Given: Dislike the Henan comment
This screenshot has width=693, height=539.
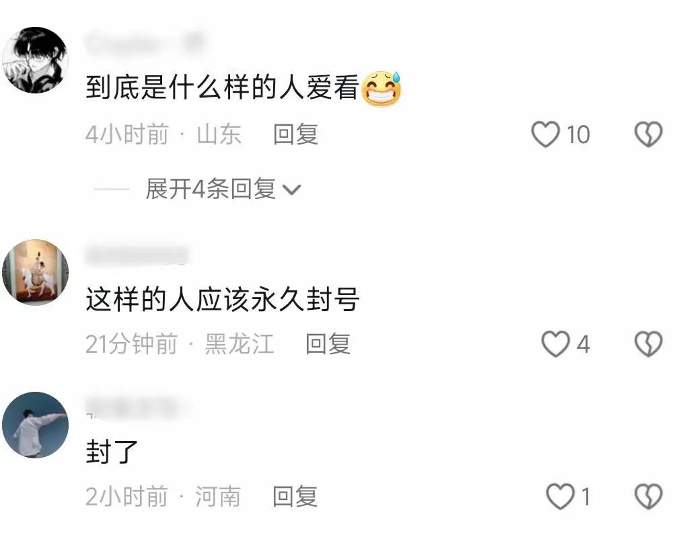Looking at the screenshot, I should [x=649, y=497].
